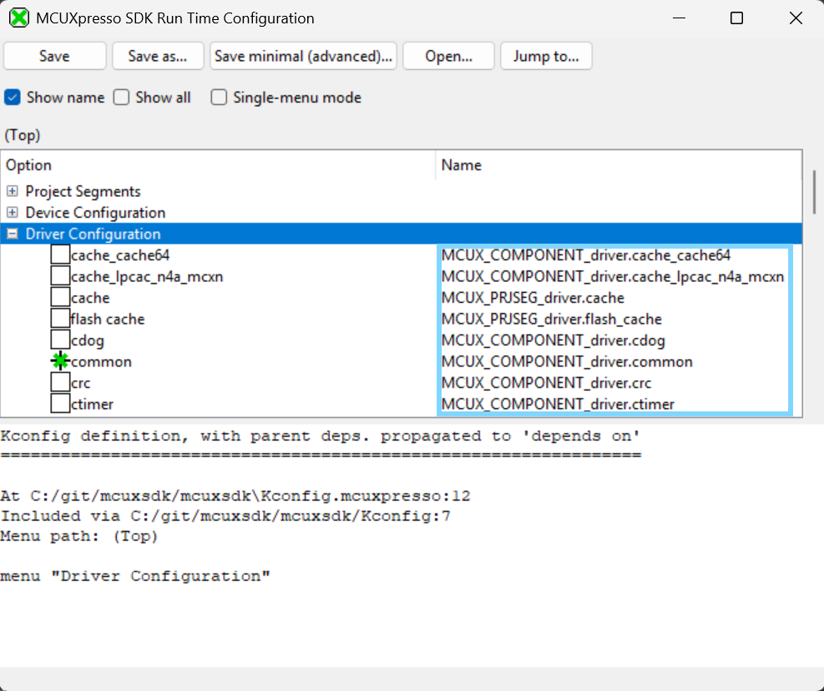Click Save minimal (advanced)...
The width and height of the screenshot is (824, 691).
303,56
